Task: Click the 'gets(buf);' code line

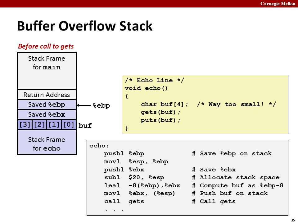Action: [160, 112]
